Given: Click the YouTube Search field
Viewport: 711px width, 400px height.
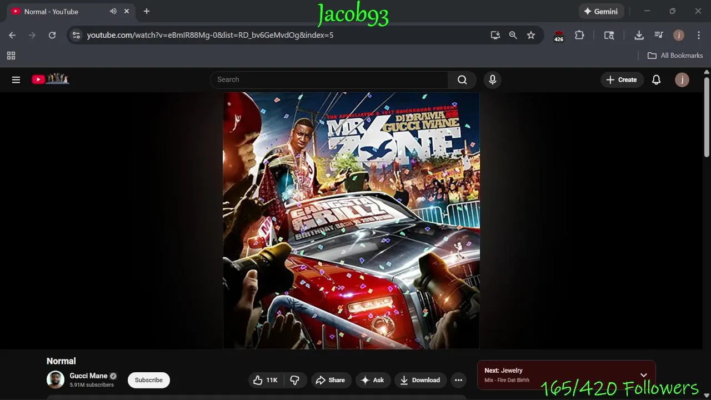Looking at the screenshot, I should point(329,79).
